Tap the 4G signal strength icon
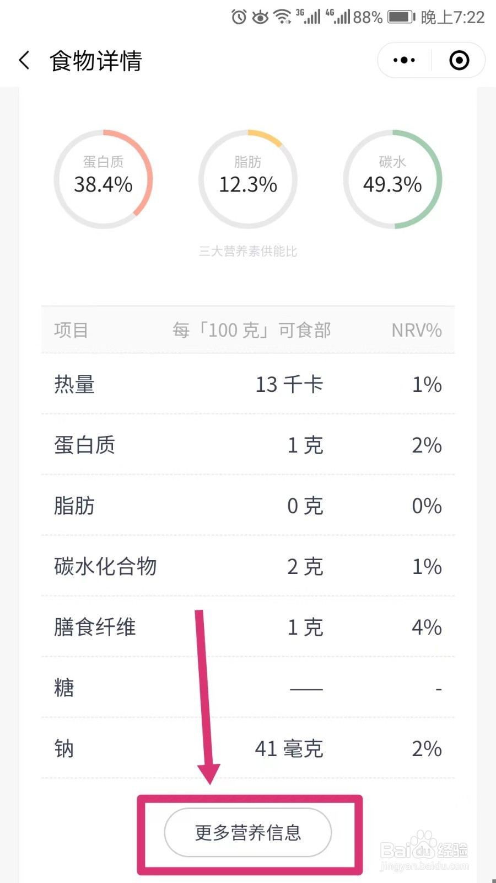The width and height of the screenshot is (496, 883). (x=337, y=17)
